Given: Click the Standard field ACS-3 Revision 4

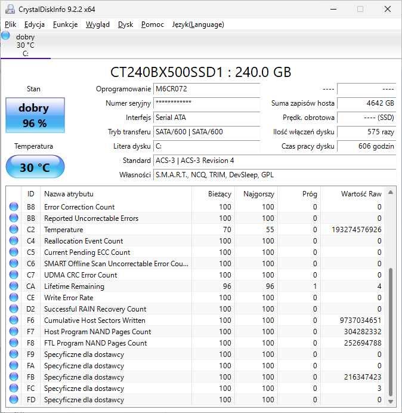Looking at the screenshot, I should [274, 161].
